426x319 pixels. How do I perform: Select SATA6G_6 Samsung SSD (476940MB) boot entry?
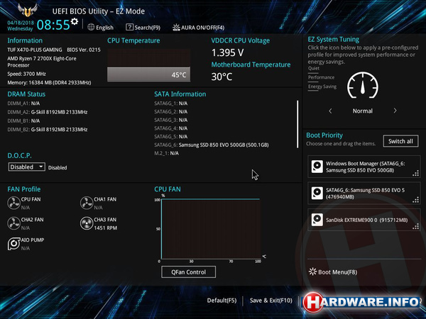pos(364,193)
